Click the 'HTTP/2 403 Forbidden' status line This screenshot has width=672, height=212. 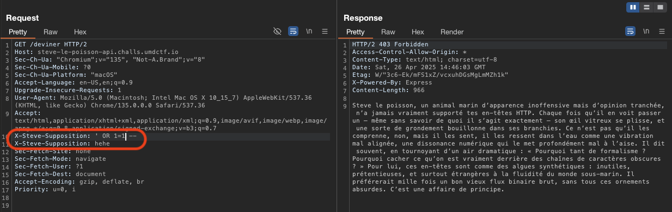390,44
